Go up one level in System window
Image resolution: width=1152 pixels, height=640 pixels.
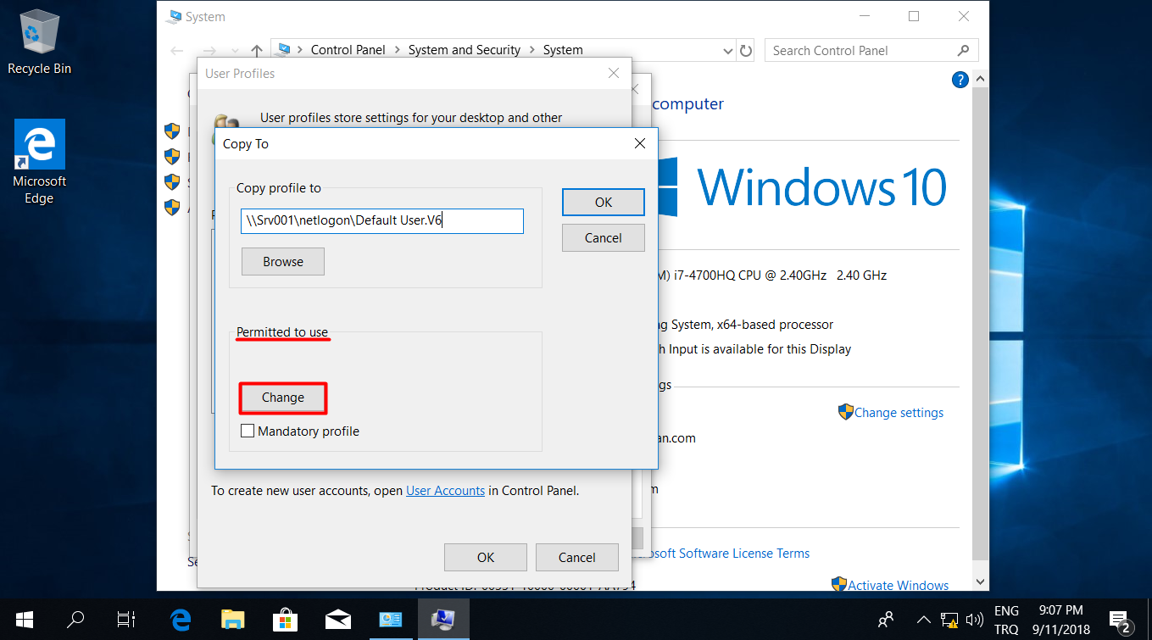pyautogui.click(x=257, y=51)
